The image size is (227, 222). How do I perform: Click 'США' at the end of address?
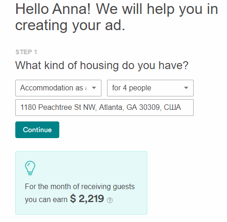(x=172, y=107)
